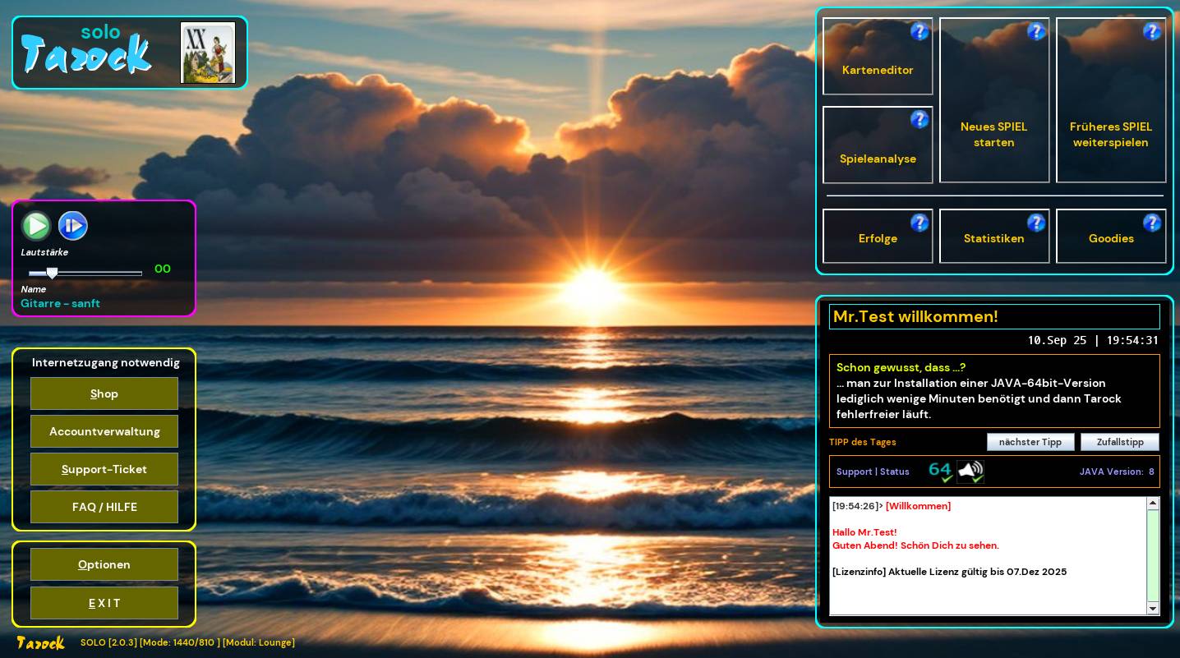Viewport: 1180px width, 658px height.
Task: Click the Goodies help icon
Action: coord(1152,223)
